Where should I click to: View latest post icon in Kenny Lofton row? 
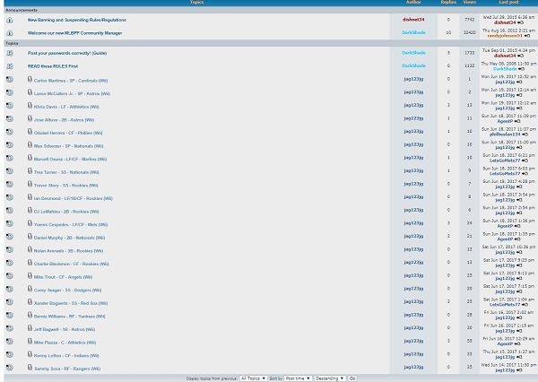point(519,357)
